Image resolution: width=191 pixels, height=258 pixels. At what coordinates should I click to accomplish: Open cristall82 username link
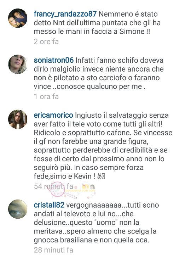(x=49, y=205)
